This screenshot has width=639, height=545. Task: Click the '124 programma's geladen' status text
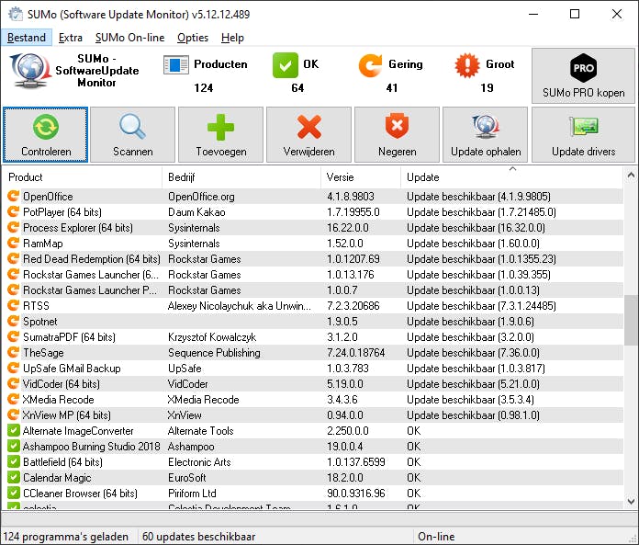65,536
